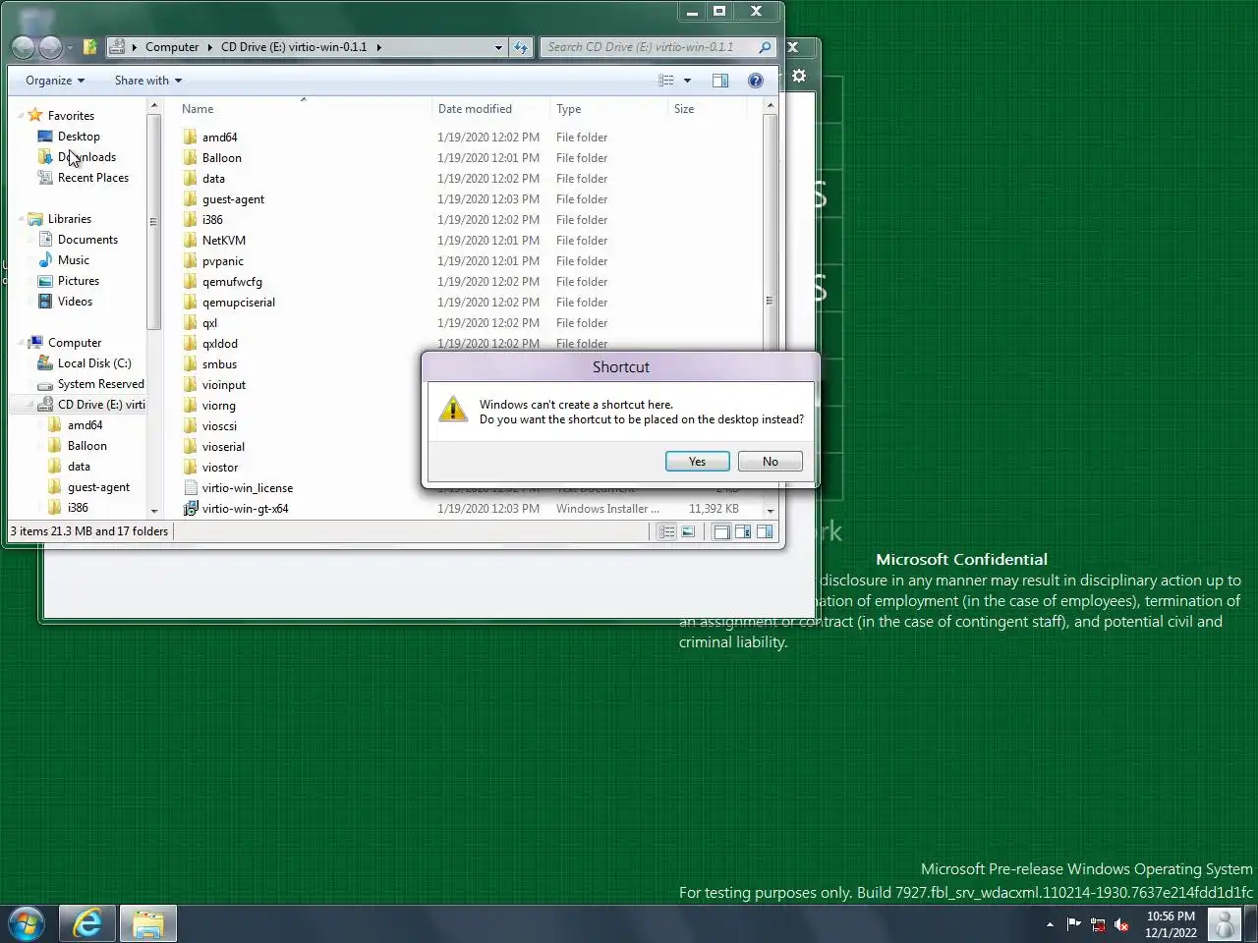Select guest-agent under CD Drive in tree

(x=98, y=487)
